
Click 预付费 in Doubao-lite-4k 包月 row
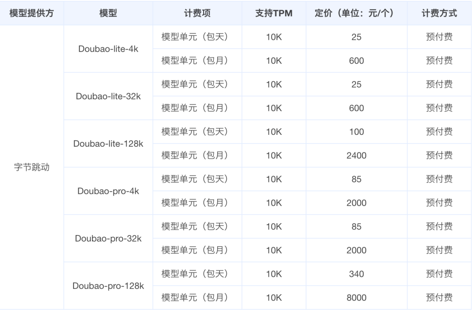pos(439,60)
